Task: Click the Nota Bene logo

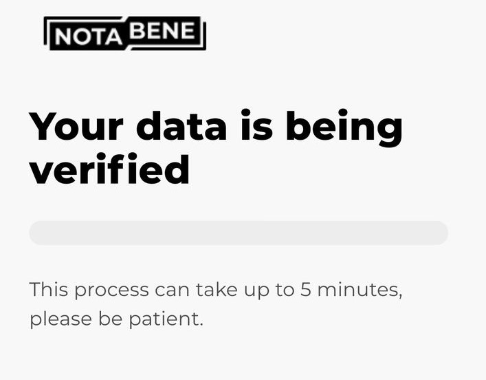Action: [125, 33]
